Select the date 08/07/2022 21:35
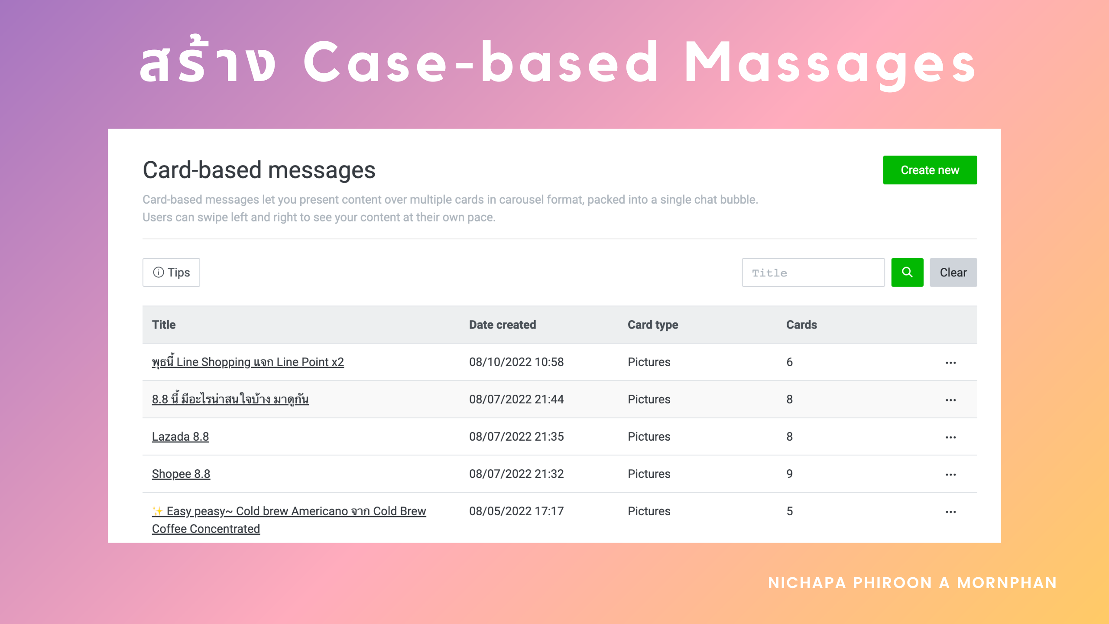The height and width of the screenshot is (624, 1109). [x=516, y=436]
